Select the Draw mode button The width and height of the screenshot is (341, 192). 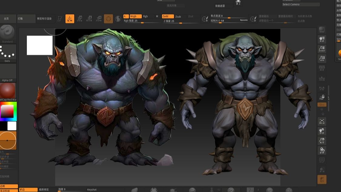click(x=70, y=19)
